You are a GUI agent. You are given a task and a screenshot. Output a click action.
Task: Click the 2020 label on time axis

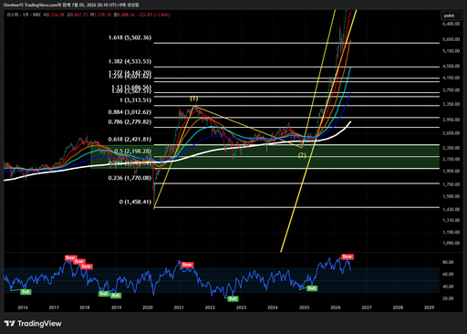pos(148,308)
